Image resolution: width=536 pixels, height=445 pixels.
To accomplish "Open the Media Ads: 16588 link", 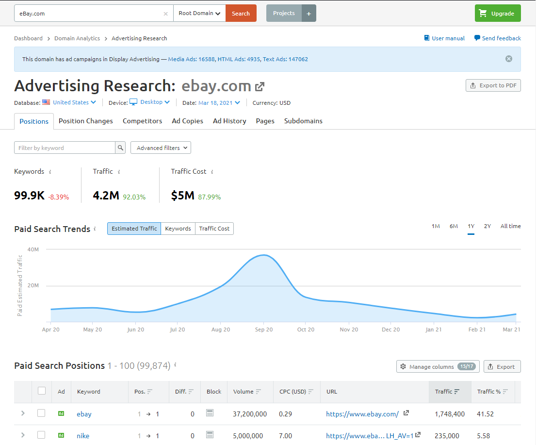I will click(192, 59).
